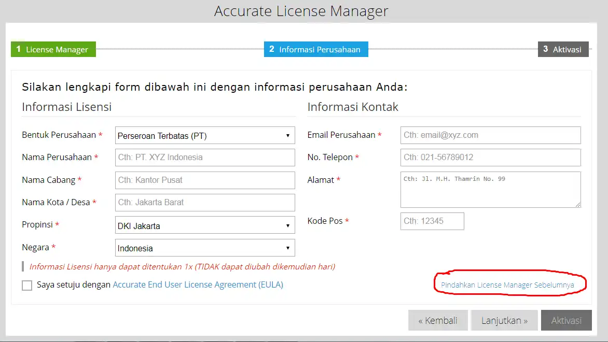Expand the Propinsi dropdown showing DKI Jakarta
This screenshot has height=342, width=608.
205,225
